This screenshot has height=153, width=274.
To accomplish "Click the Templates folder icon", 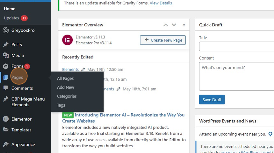I will (x=6, y=130).
